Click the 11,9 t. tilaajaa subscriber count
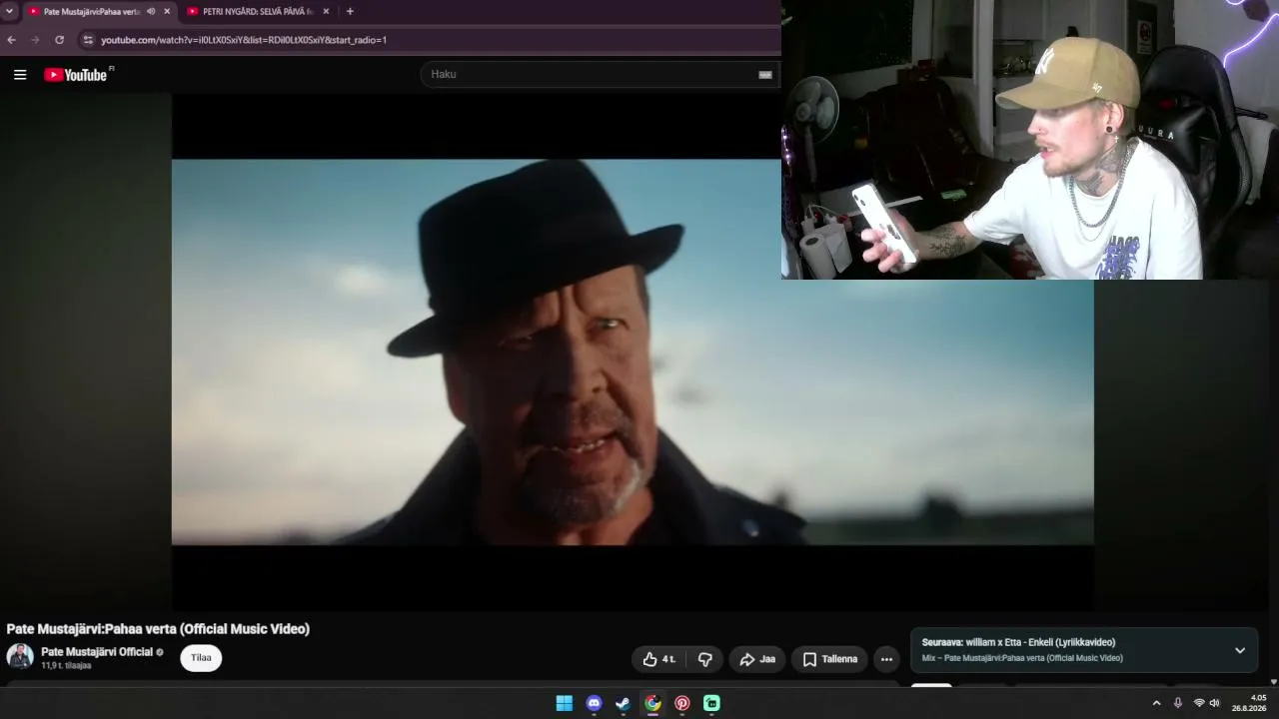 tap(66, 666)
